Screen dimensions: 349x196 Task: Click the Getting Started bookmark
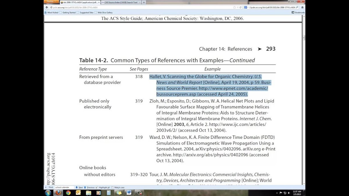point(70,12)
